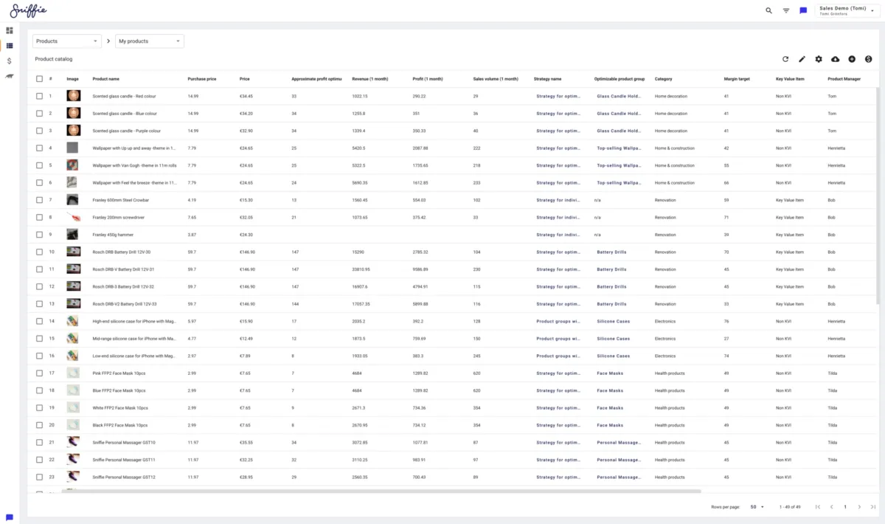885x524 pixels.
Task: Open the Sales Demo (Tomi) account dropdown
Action: [848, 10]
